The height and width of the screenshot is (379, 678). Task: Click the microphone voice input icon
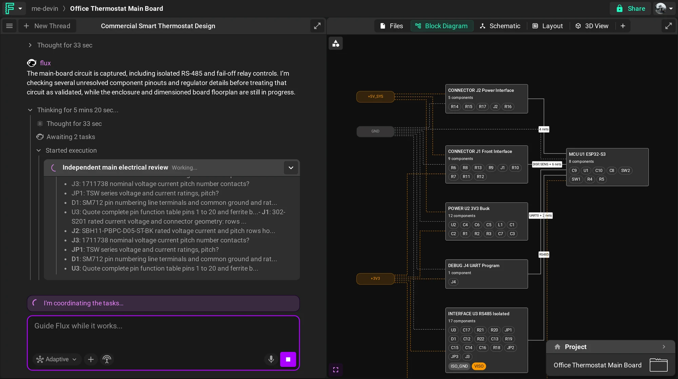pyautogui.click(x=271, y=359)
